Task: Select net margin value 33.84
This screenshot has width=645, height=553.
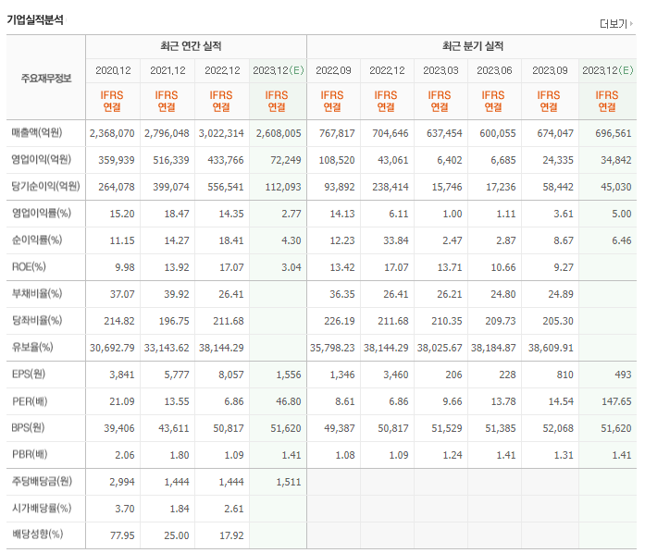Action: tap(396, 240)
